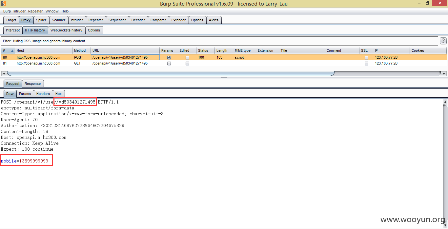This screenshot has height=229, width=448.
Task: Tick SSL checkbox for request 80
Action: 366,57
